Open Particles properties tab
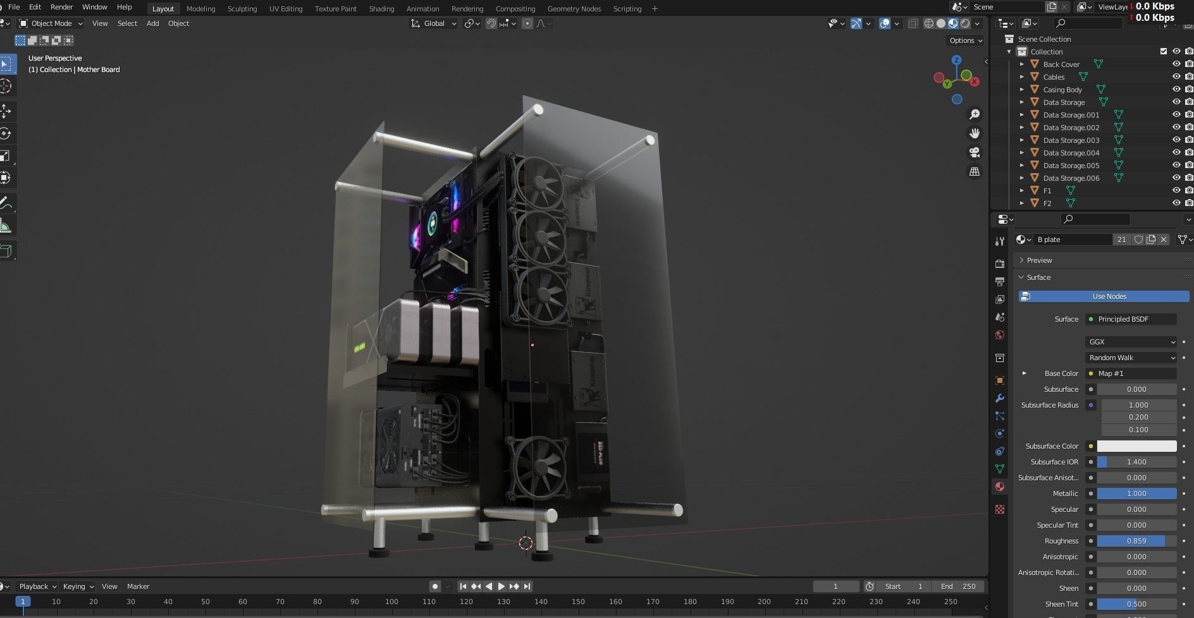1194x618 pixels. [x=1000, y=416]
